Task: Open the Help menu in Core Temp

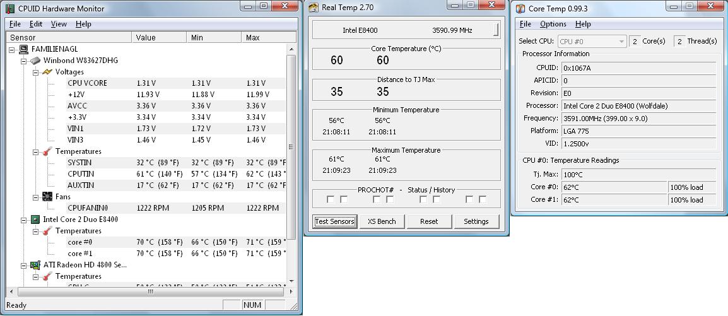Action: coord(583,24)
